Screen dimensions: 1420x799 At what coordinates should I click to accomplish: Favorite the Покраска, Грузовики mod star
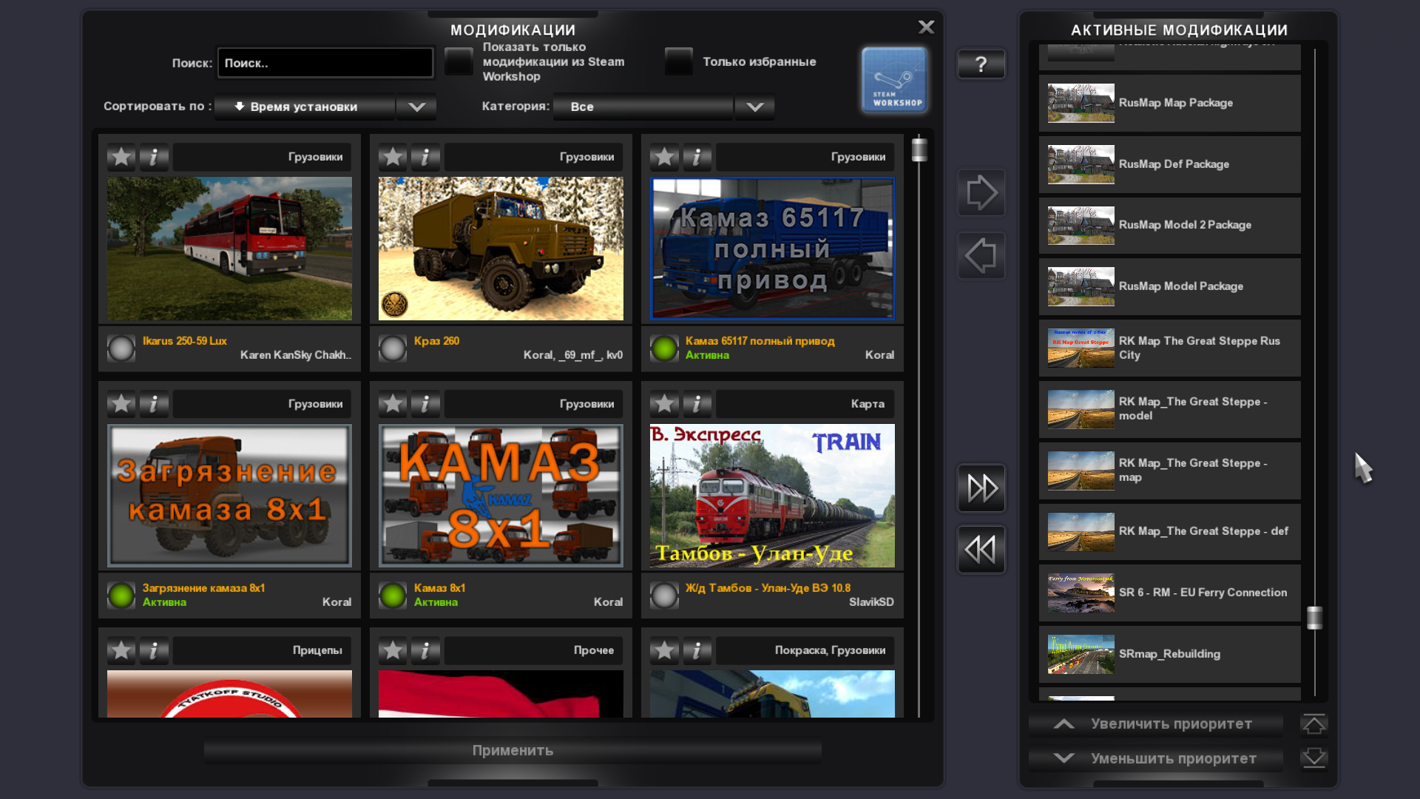(x=664, y=650)
